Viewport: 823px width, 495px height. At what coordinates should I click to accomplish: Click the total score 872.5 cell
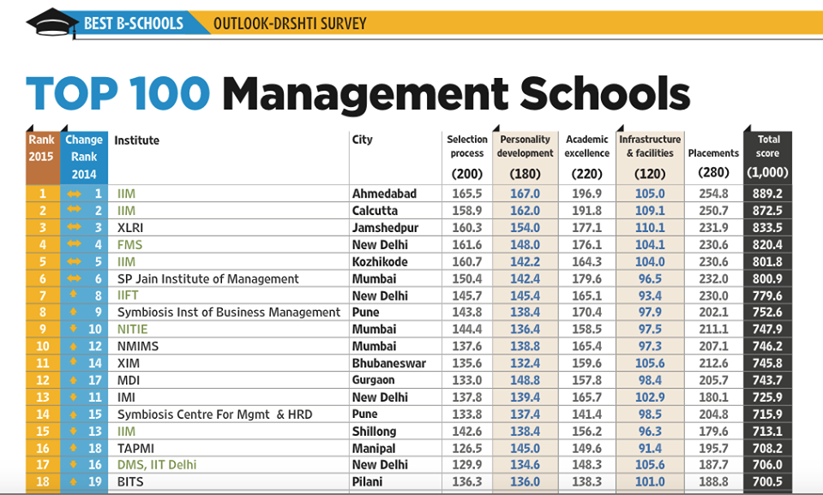[x=767, y=211]
